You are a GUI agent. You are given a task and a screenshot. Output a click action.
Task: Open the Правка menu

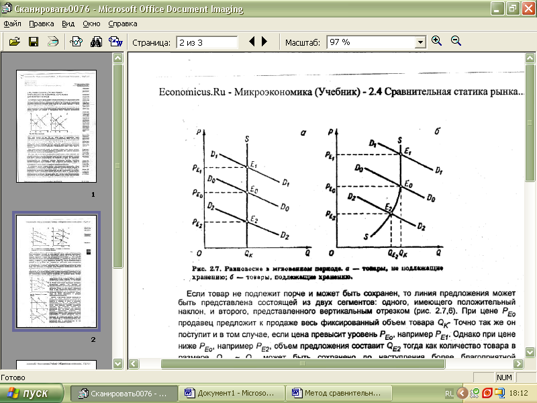(x=42, y=24)
